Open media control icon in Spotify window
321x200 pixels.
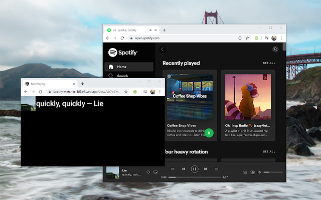click(x=266, y=38)
